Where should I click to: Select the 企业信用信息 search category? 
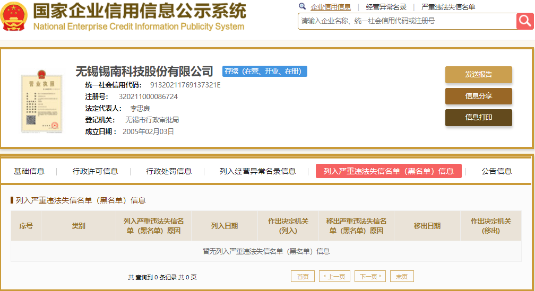(x=330, y=7)
